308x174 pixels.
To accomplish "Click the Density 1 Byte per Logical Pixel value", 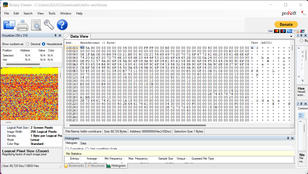I will coord(46,136).
